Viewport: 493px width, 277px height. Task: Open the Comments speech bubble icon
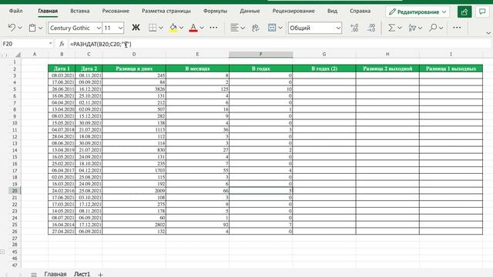[482, 12]
